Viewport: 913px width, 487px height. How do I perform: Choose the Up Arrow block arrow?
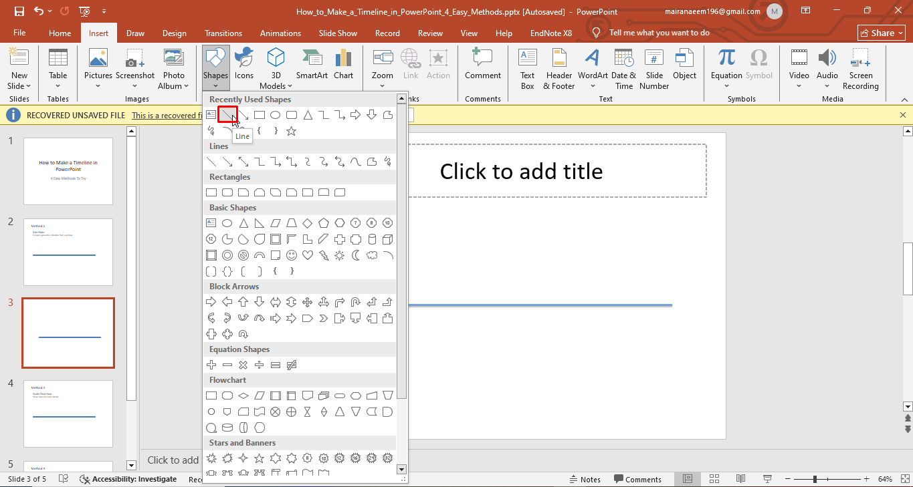[x=243, y=302]
